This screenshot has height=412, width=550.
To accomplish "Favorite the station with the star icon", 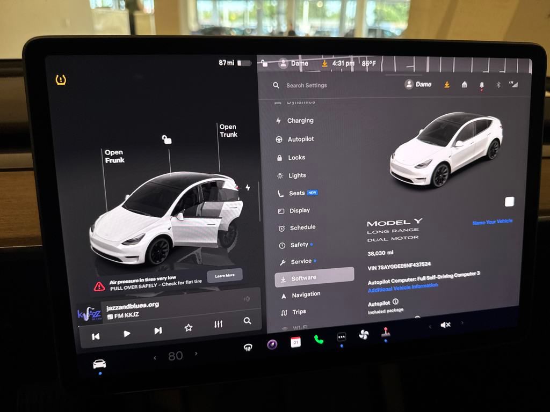I will pos(189,328).
